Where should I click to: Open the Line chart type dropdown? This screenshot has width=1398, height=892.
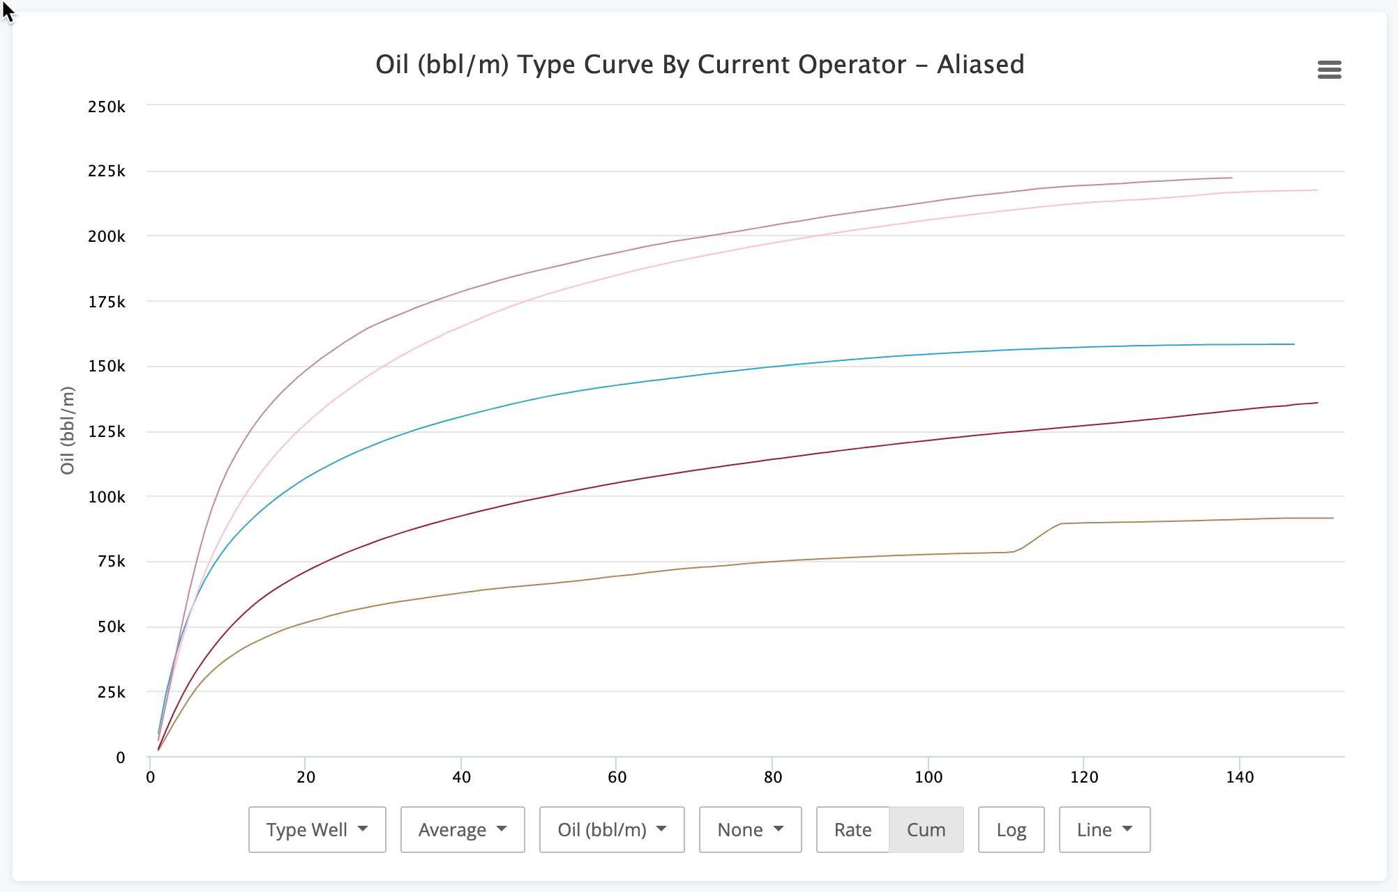(1104, 829)
